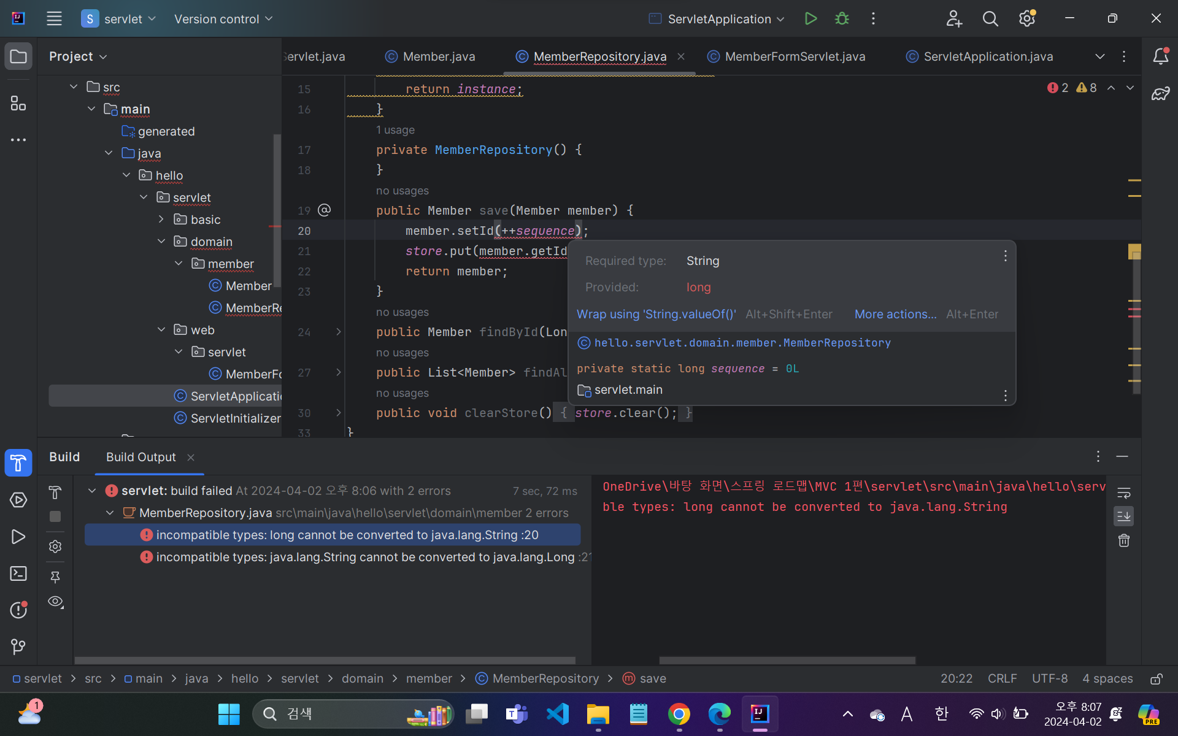Toggle read-only lock in status bar
This screenshot has width=1178, height=736.
1157,679
